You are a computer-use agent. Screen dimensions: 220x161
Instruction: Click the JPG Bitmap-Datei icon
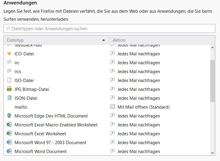[x=9, y=89]
